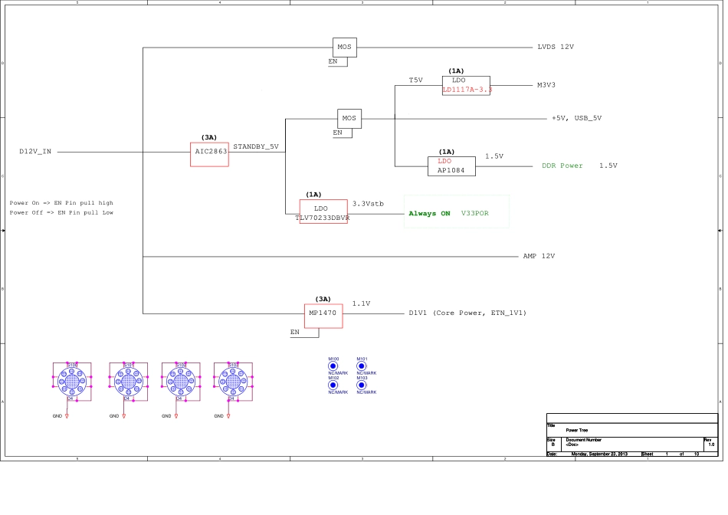Click the AIC2863 regulator block
The image size is (728, 515).
pos(209,153)
